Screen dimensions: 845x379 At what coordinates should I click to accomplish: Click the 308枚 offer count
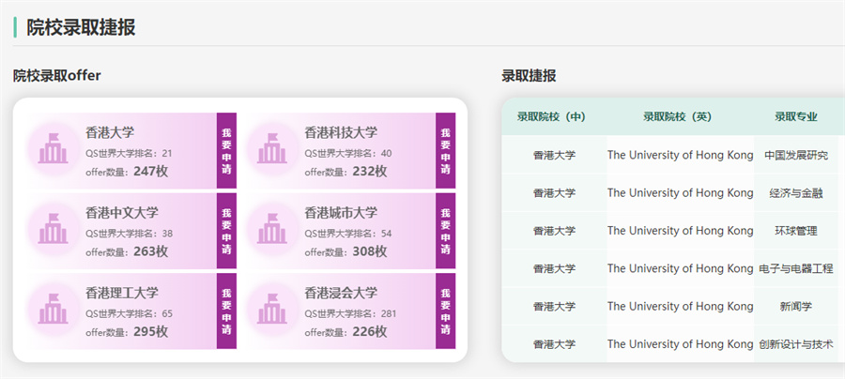[370, 251]
